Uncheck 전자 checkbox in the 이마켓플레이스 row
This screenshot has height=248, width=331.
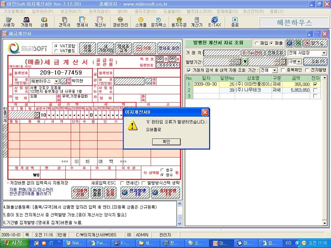coord(315,84)
